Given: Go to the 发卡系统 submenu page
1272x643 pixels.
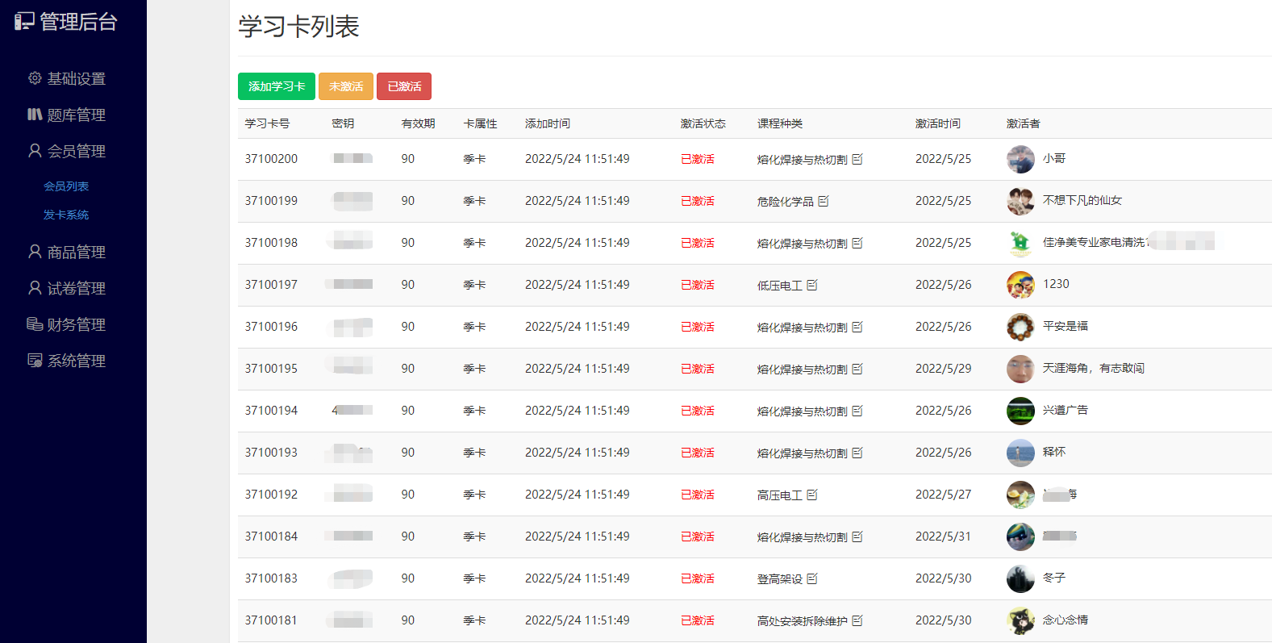Looking at the screenshot, I should tap(66, 215).
